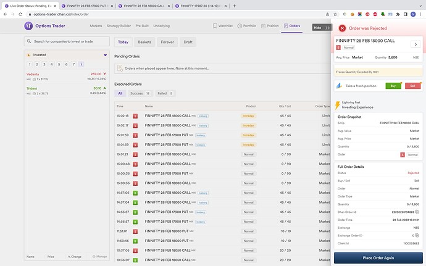Select watchlist number 4
426x266 pixels.
[x=52, y=64]
